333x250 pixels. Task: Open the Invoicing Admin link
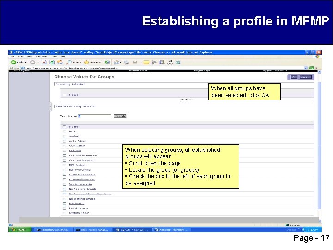[x=80, y=184]
